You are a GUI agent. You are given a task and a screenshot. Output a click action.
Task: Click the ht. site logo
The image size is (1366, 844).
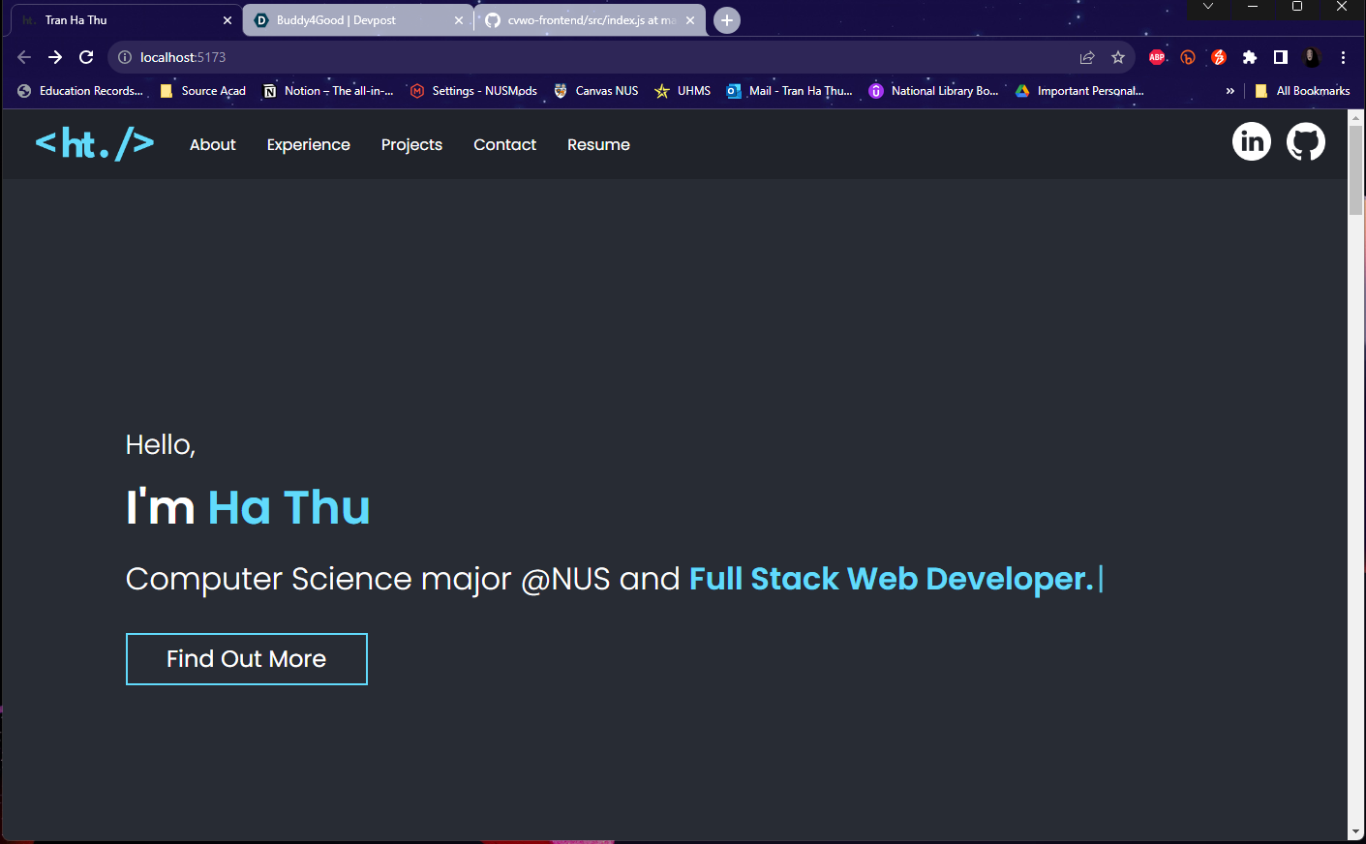click(x=95, y=144)
